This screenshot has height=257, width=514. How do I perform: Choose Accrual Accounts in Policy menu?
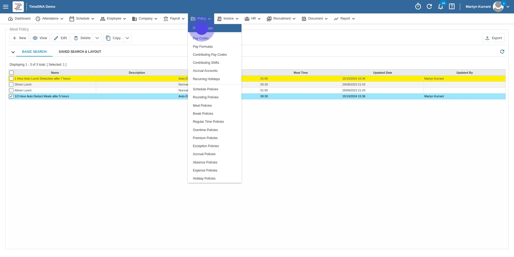(x=205, y=71)
